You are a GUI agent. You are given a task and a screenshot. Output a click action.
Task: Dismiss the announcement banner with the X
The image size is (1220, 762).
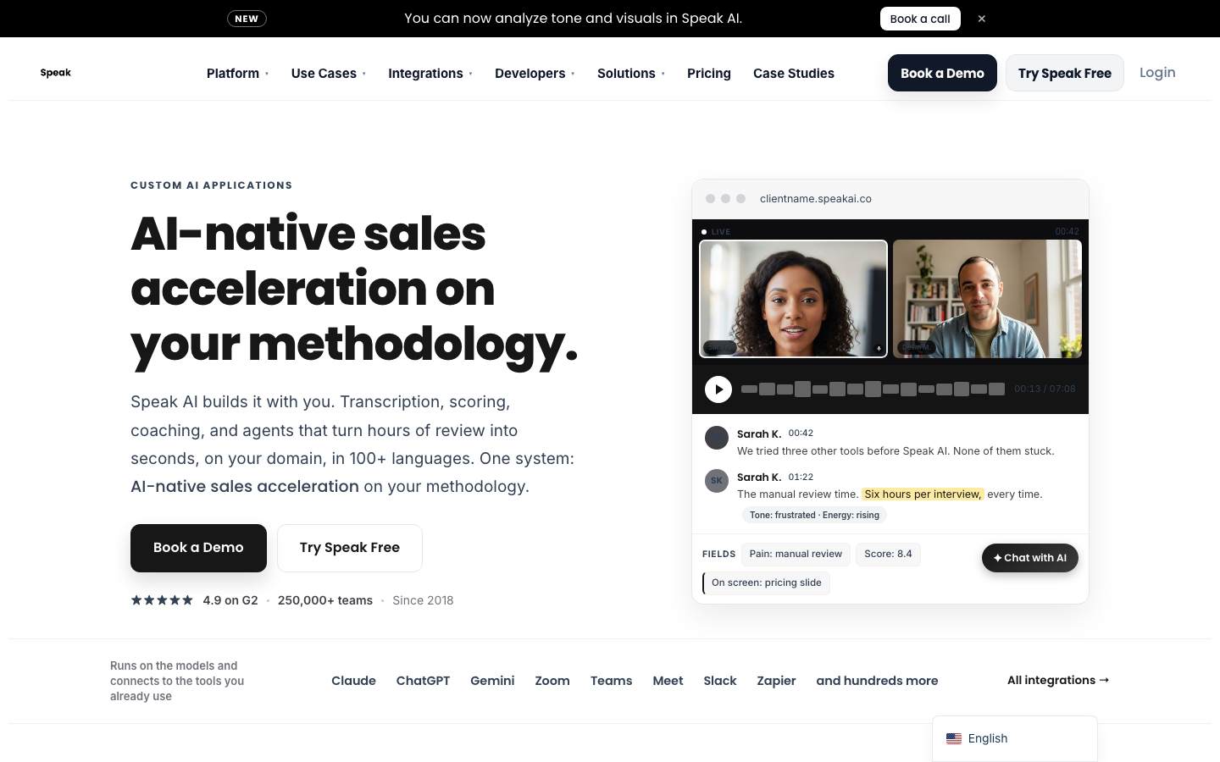[982, 19]
